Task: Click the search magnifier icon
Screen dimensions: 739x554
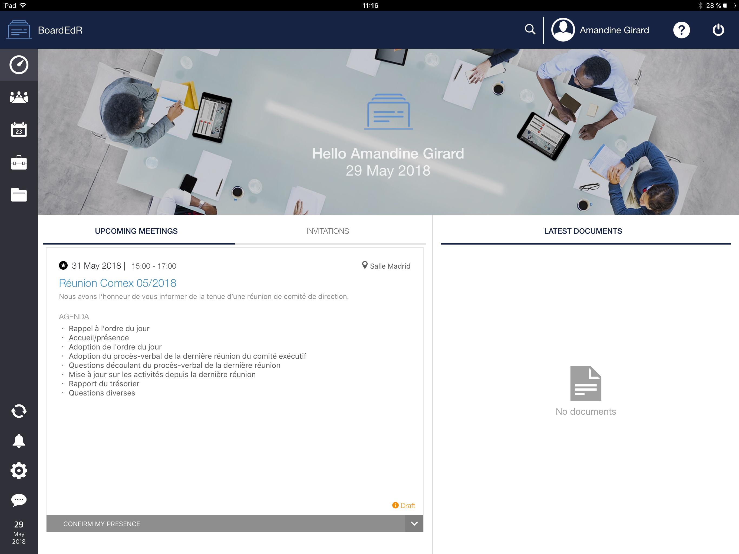Action: click(530, 29)
